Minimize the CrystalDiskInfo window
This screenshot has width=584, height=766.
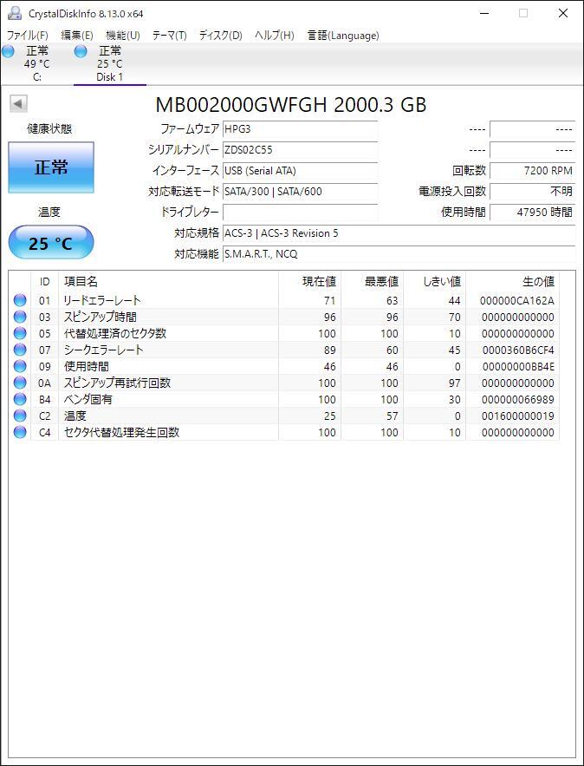(x=483, y=13)
